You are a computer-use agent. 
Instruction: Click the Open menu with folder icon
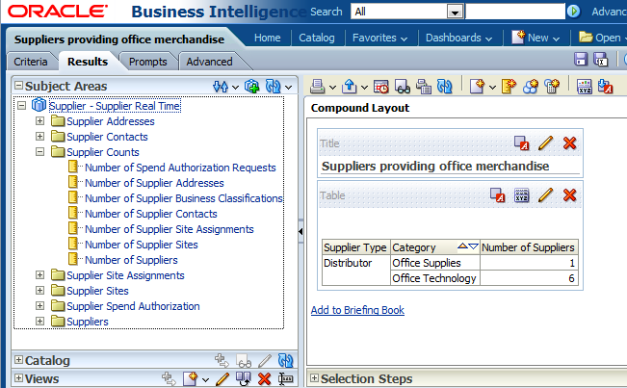click(x=602, y=38)
